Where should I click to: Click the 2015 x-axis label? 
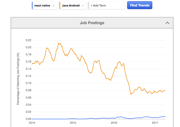[73, 123]
